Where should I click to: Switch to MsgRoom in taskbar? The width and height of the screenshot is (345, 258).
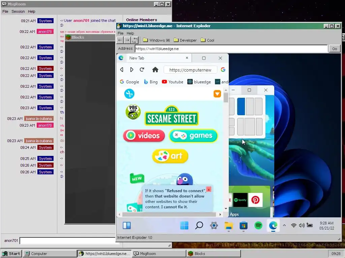click(159, 253)
